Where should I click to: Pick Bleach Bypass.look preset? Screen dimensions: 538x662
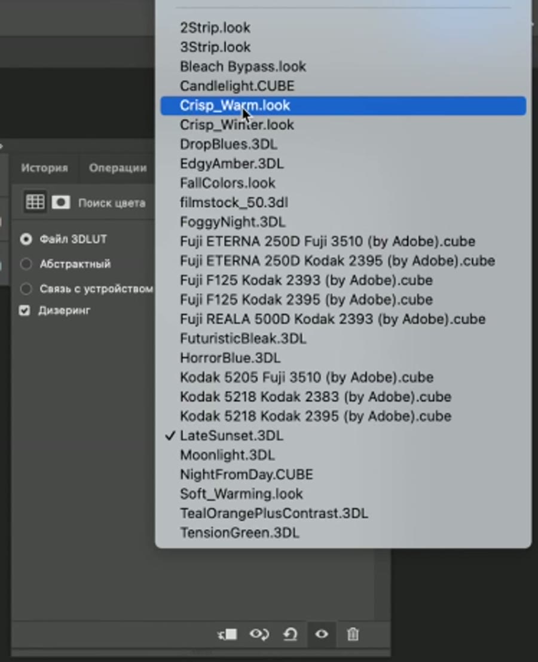(343, 66)
